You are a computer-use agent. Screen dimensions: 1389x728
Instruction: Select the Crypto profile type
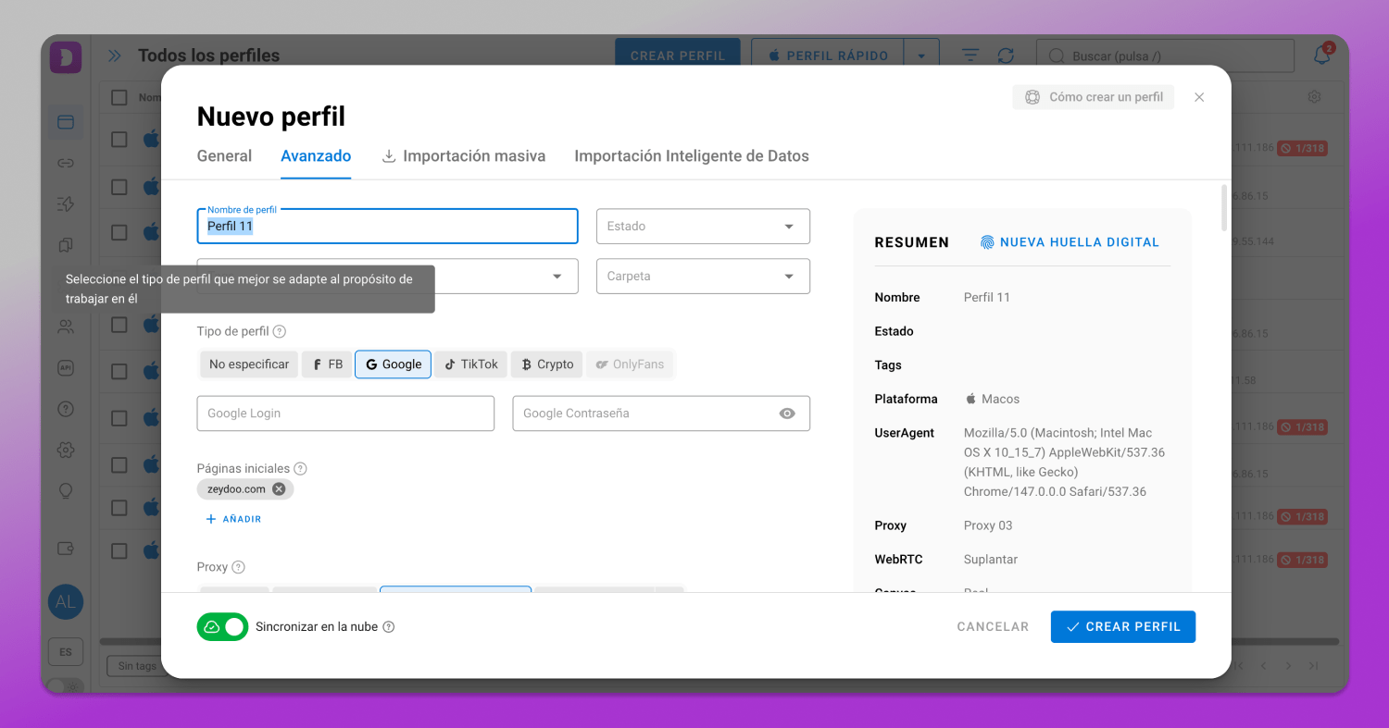(x=547, y=364)
